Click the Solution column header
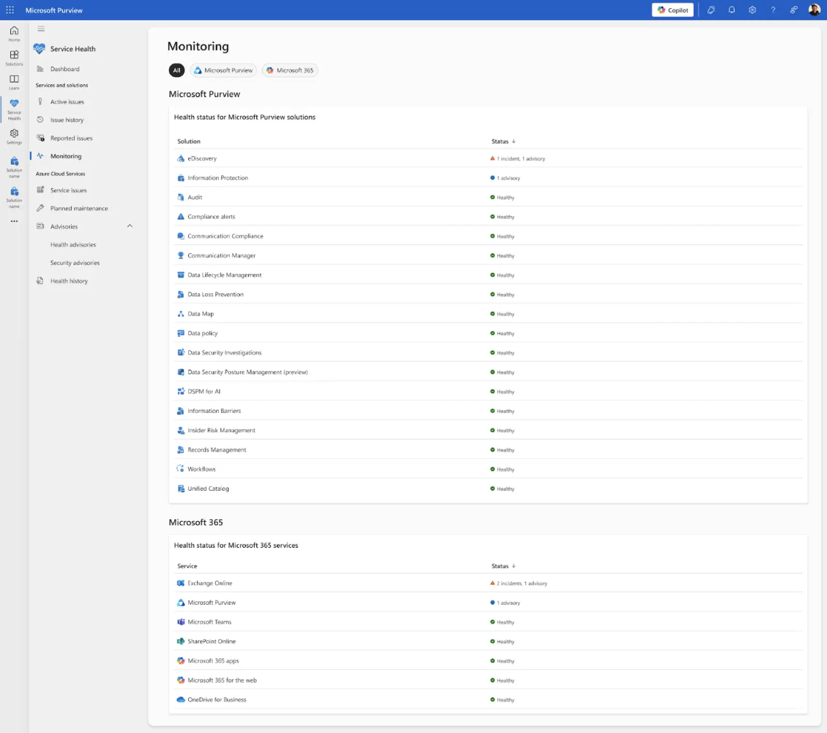Viewport: 827px width, 733px height. point(189,141)
